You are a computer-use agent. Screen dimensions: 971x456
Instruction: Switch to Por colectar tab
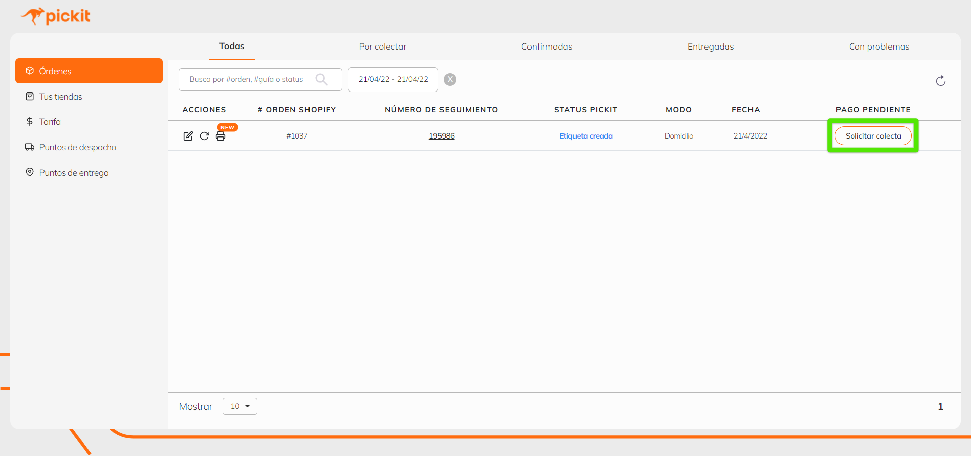382,47
